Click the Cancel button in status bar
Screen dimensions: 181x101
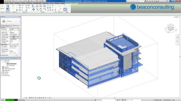[3, 100]
